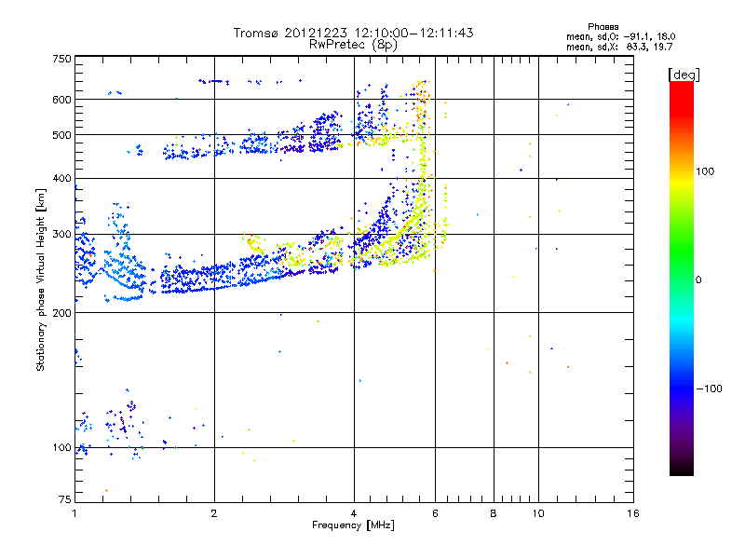Screen dimensions: 745x559
Task: Select the 4 tick label on the frequency axis
Action: [x=354, y=514]
